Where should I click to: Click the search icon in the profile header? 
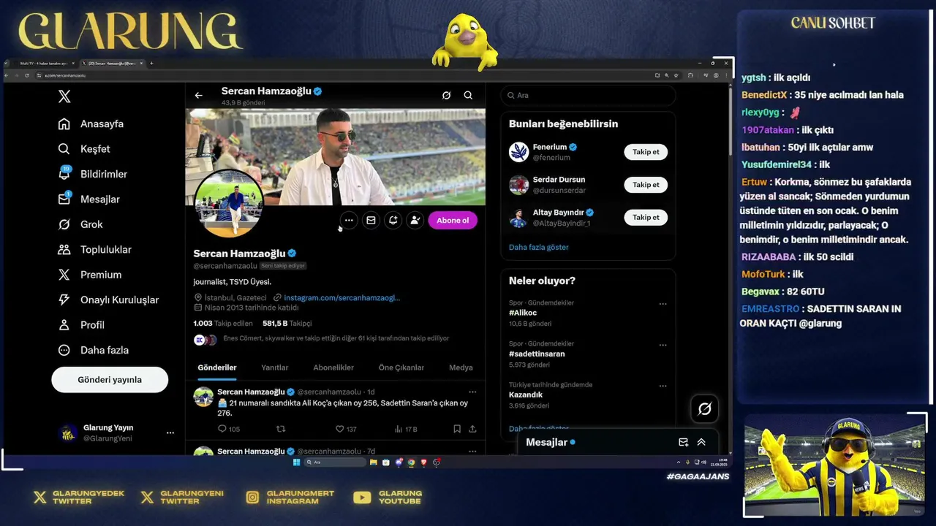[468, 95]
